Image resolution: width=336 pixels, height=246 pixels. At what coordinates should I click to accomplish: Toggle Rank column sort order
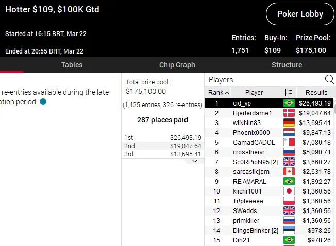pos(219,93)
